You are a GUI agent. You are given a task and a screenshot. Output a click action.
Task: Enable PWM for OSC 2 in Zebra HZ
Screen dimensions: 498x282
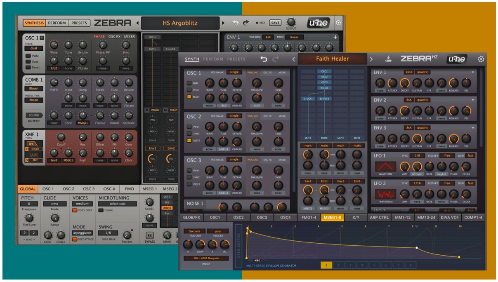pyautogui.click(x=189, y=127)
